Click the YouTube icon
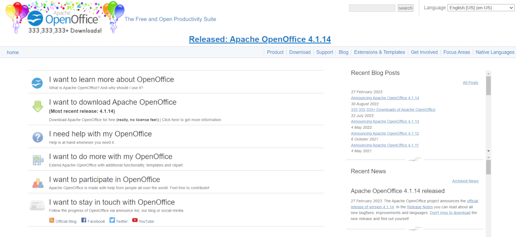Viewport: 516px width, 237px height. [135, 220]
